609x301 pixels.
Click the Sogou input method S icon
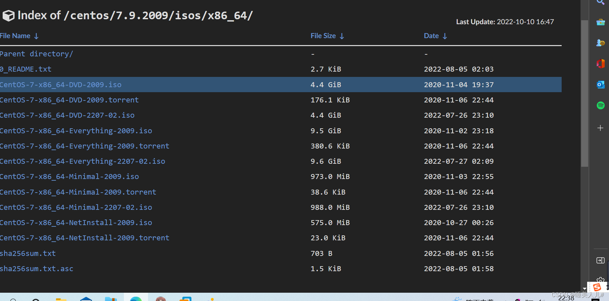[597, 287]
